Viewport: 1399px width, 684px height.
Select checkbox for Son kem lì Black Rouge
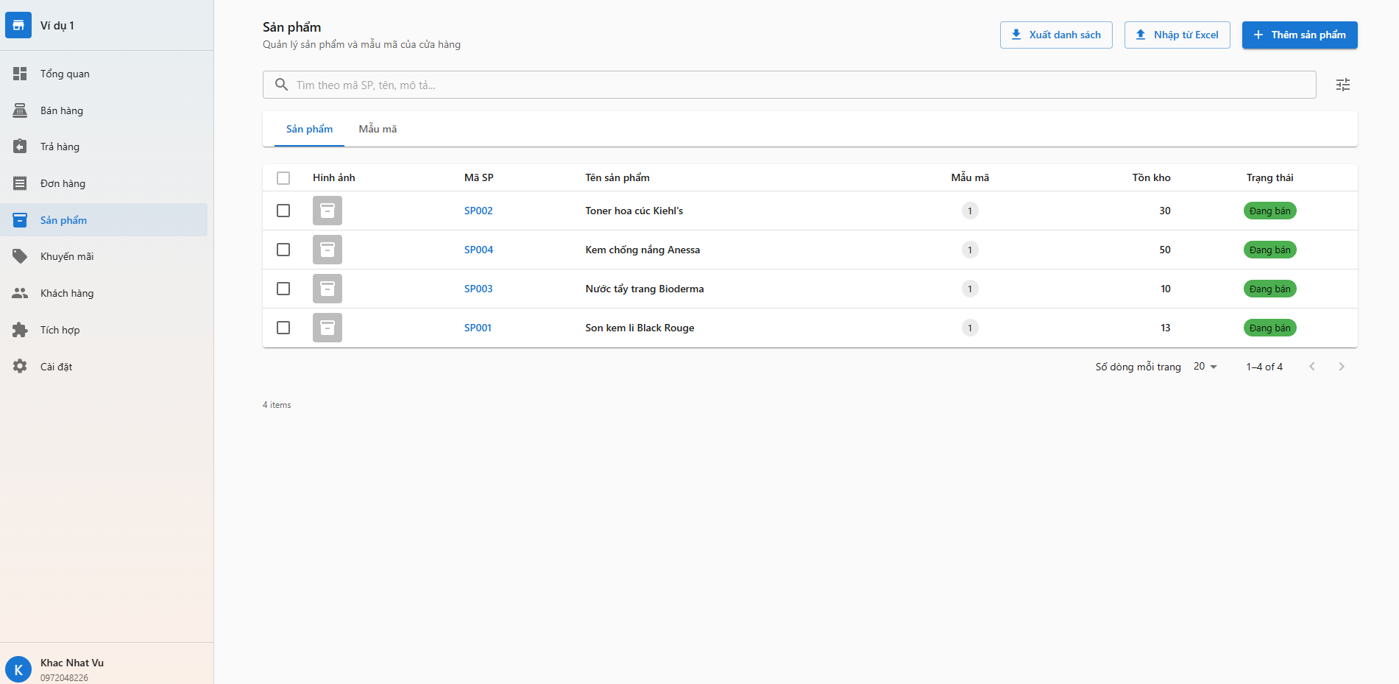(283, 328)
